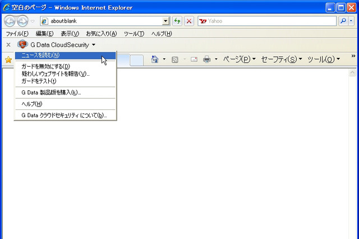
Task: Click the Home page icon
Action: tap(155, 59)
